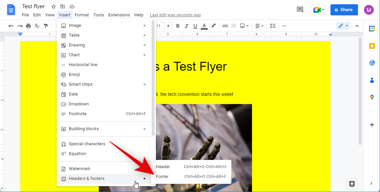Image resolution: width=380 pixels, height=192 pixels.
Task: Open Google Maps in side panel
Action: click(372, 97)
